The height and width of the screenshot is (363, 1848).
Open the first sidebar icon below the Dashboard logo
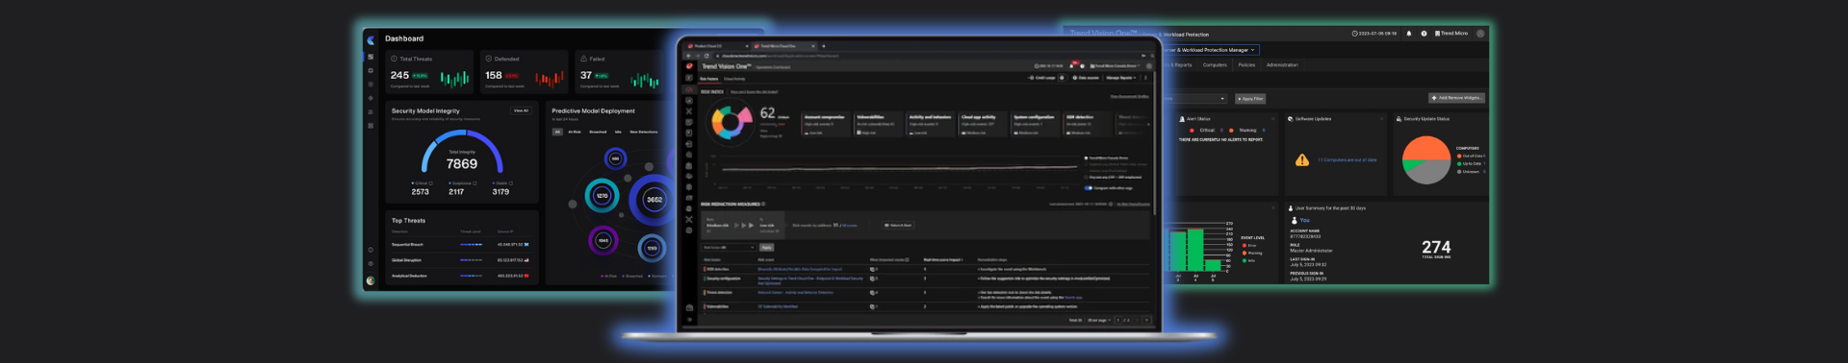[371, 57]
